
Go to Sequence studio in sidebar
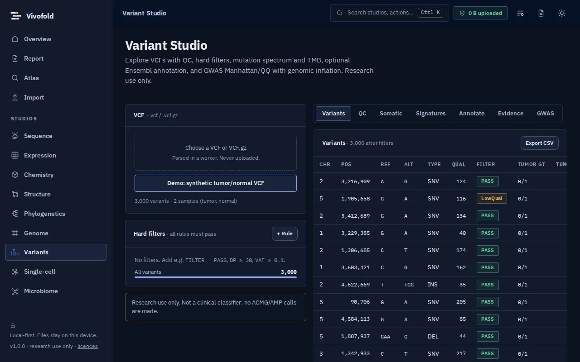[56, 136]
